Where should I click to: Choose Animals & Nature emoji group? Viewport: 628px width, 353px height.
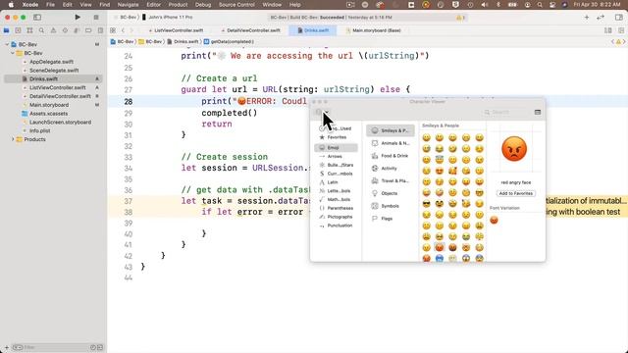(x=391, y=143)
